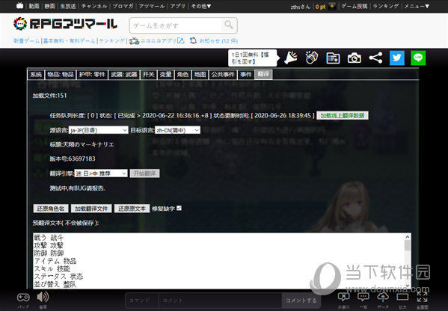Click the share icon
Image resolution: width=448 pixels, height=311 pixels.
pos(375,58)
